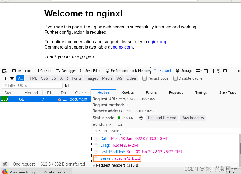The width and height of the screenshot is (241, 174).
Task: Open Stack Trace details tab
Action: (x=228, y=93)
